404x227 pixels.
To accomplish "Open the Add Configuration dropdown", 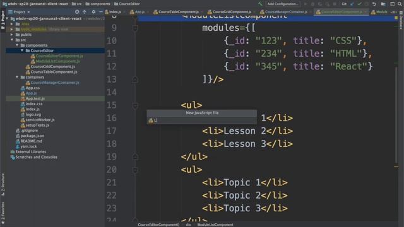I will click(283, 4).
